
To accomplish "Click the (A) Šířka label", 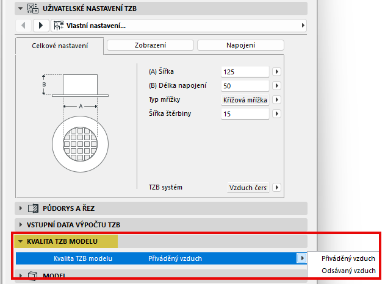I will (161, 72).
